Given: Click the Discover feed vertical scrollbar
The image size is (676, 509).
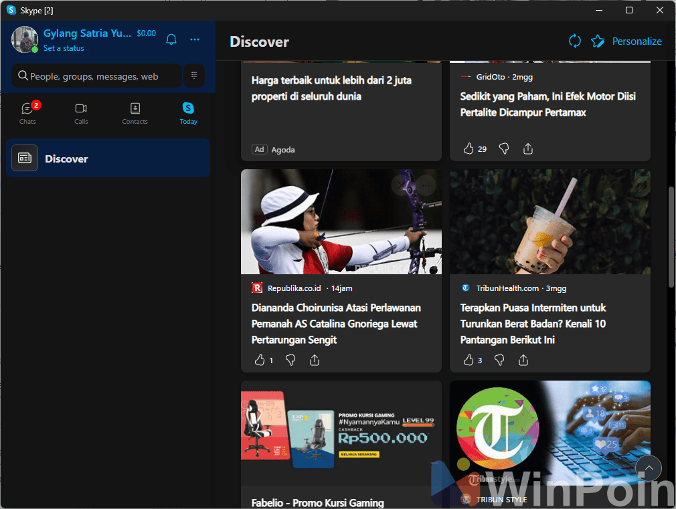Looking at the screenshot, I should [671, 237].
